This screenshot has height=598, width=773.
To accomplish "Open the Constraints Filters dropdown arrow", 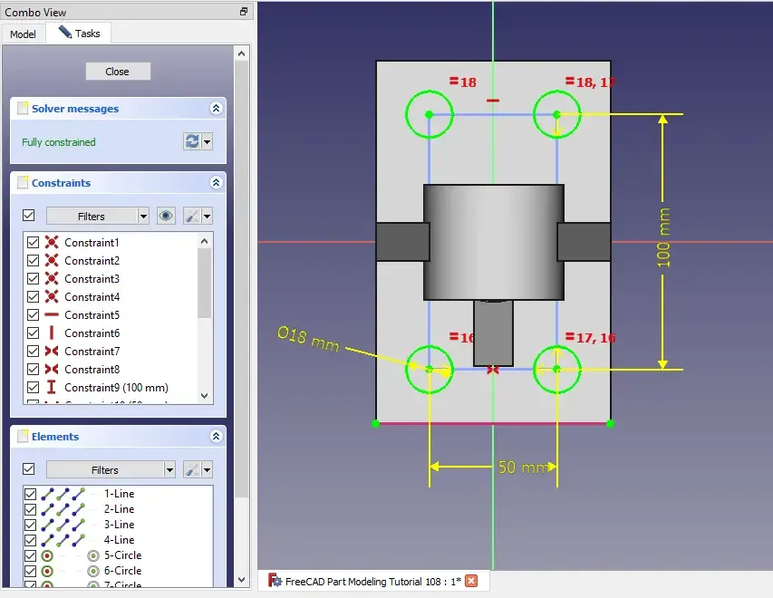I will pyautogui.click(x=143, y=216).
